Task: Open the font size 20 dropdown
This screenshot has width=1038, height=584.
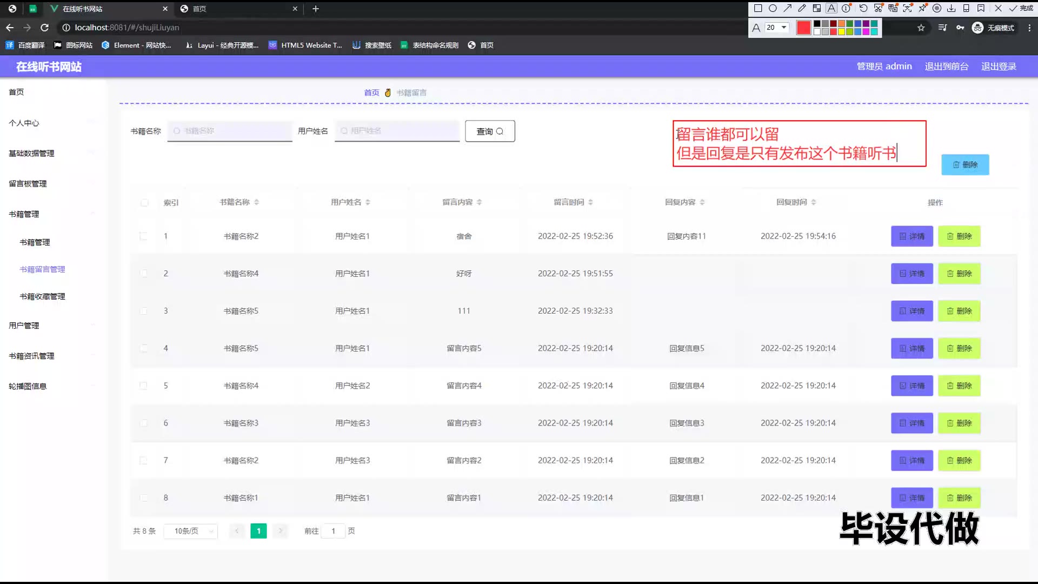Action: pos(777,28)
